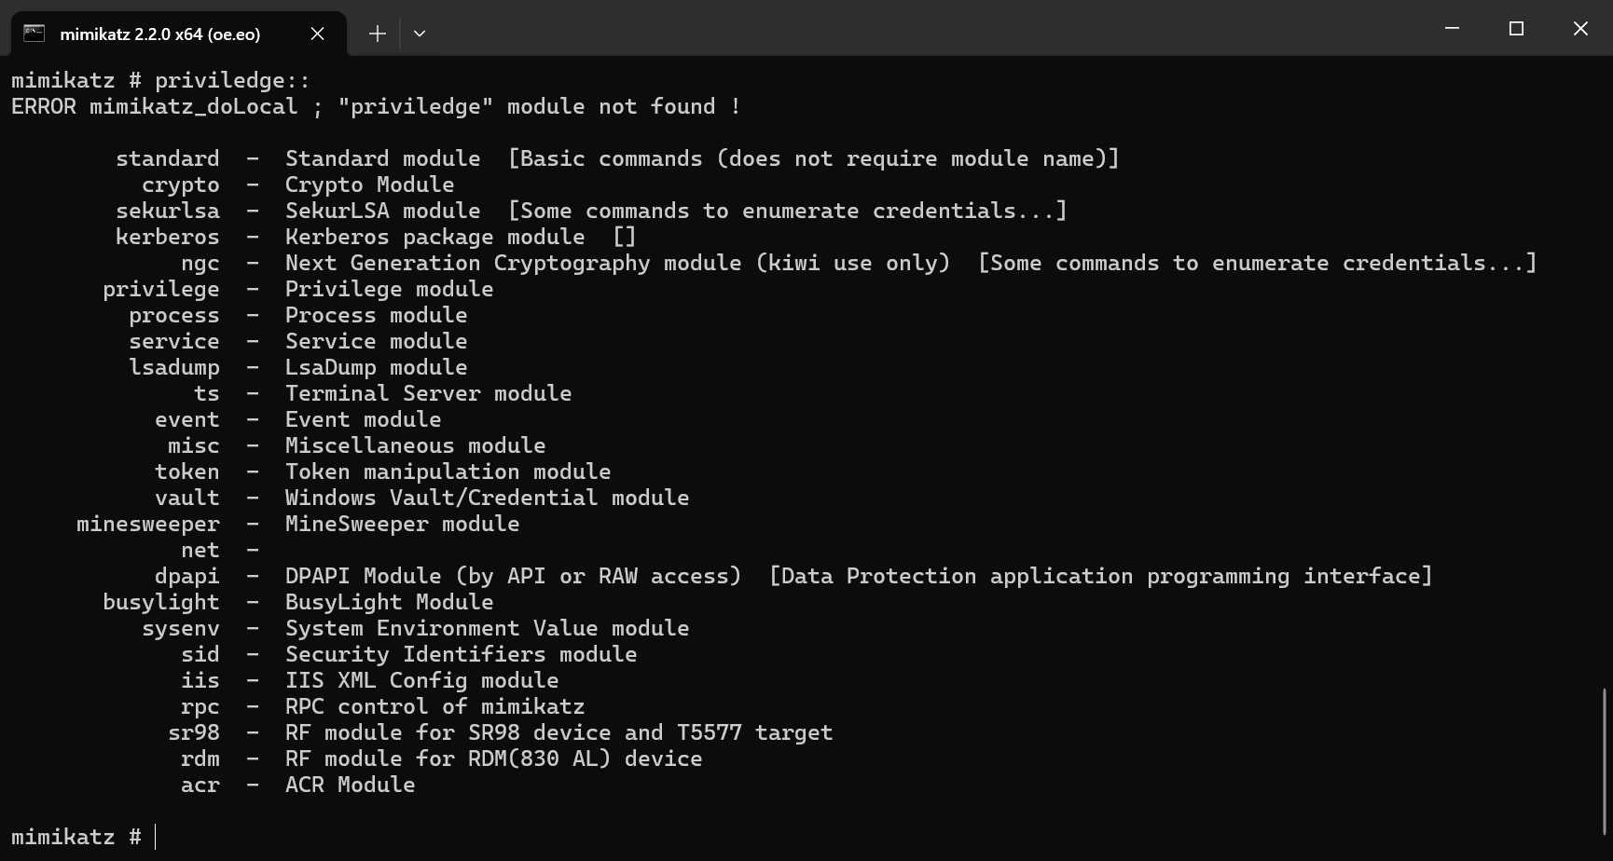Click the 'dpapi' module name
Screen dimensions: 1613x861
(x=187, y=576)
